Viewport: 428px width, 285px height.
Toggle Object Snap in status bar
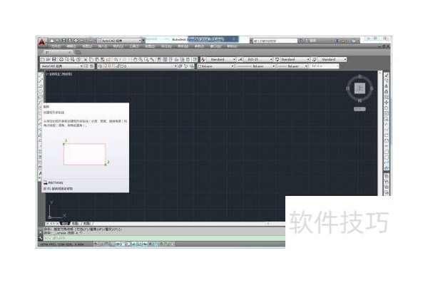point(123,244)
